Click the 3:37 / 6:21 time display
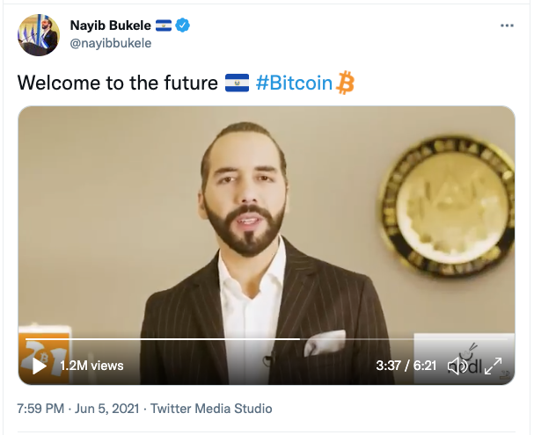The width and height of the screenshot is (534, 435). [x=406, y=366]
